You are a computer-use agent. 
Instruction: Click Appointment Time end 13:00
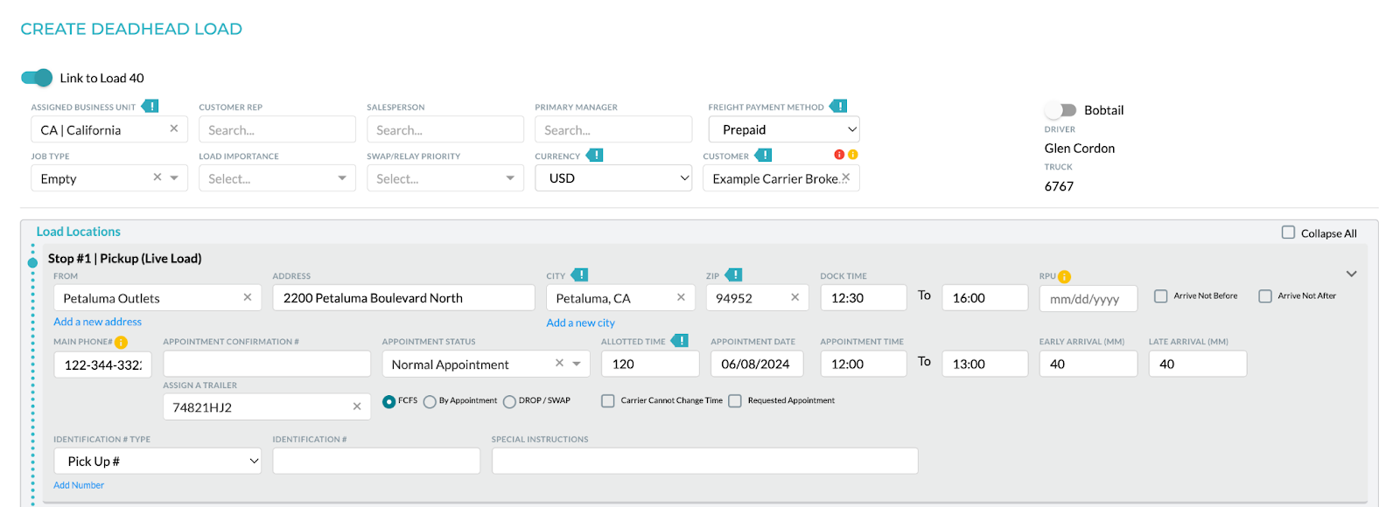tap(985, 364)
